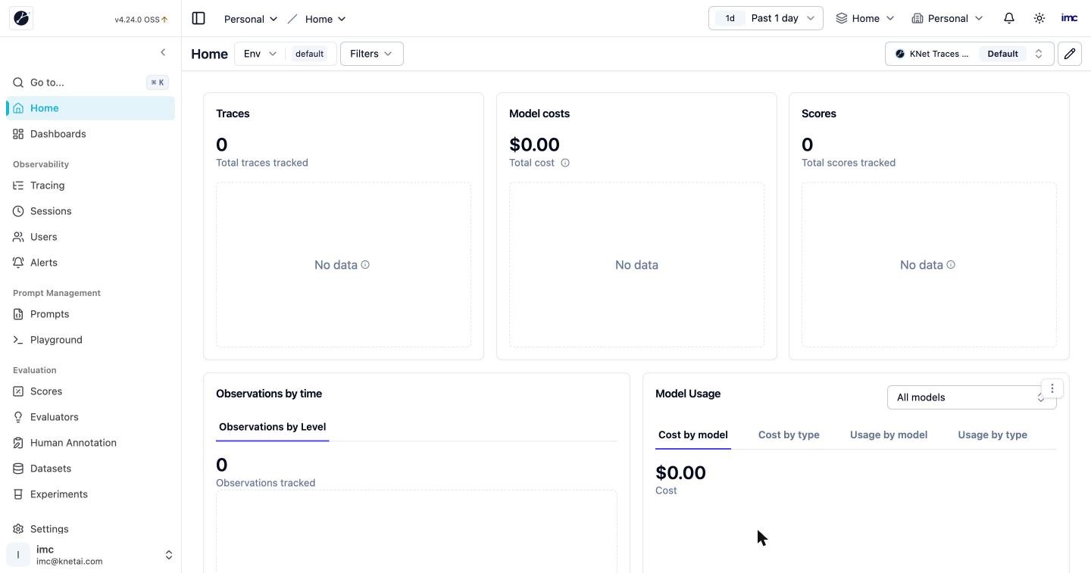Screen dimensions: 1091x573
Task: Open Evaluators page
Action: coord(90,417)
